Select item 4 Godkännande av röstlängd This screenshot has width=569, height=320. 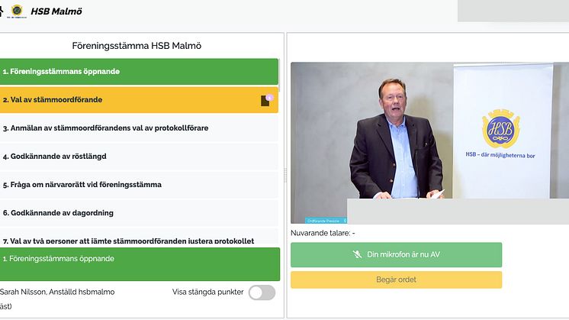coord(139,157)
